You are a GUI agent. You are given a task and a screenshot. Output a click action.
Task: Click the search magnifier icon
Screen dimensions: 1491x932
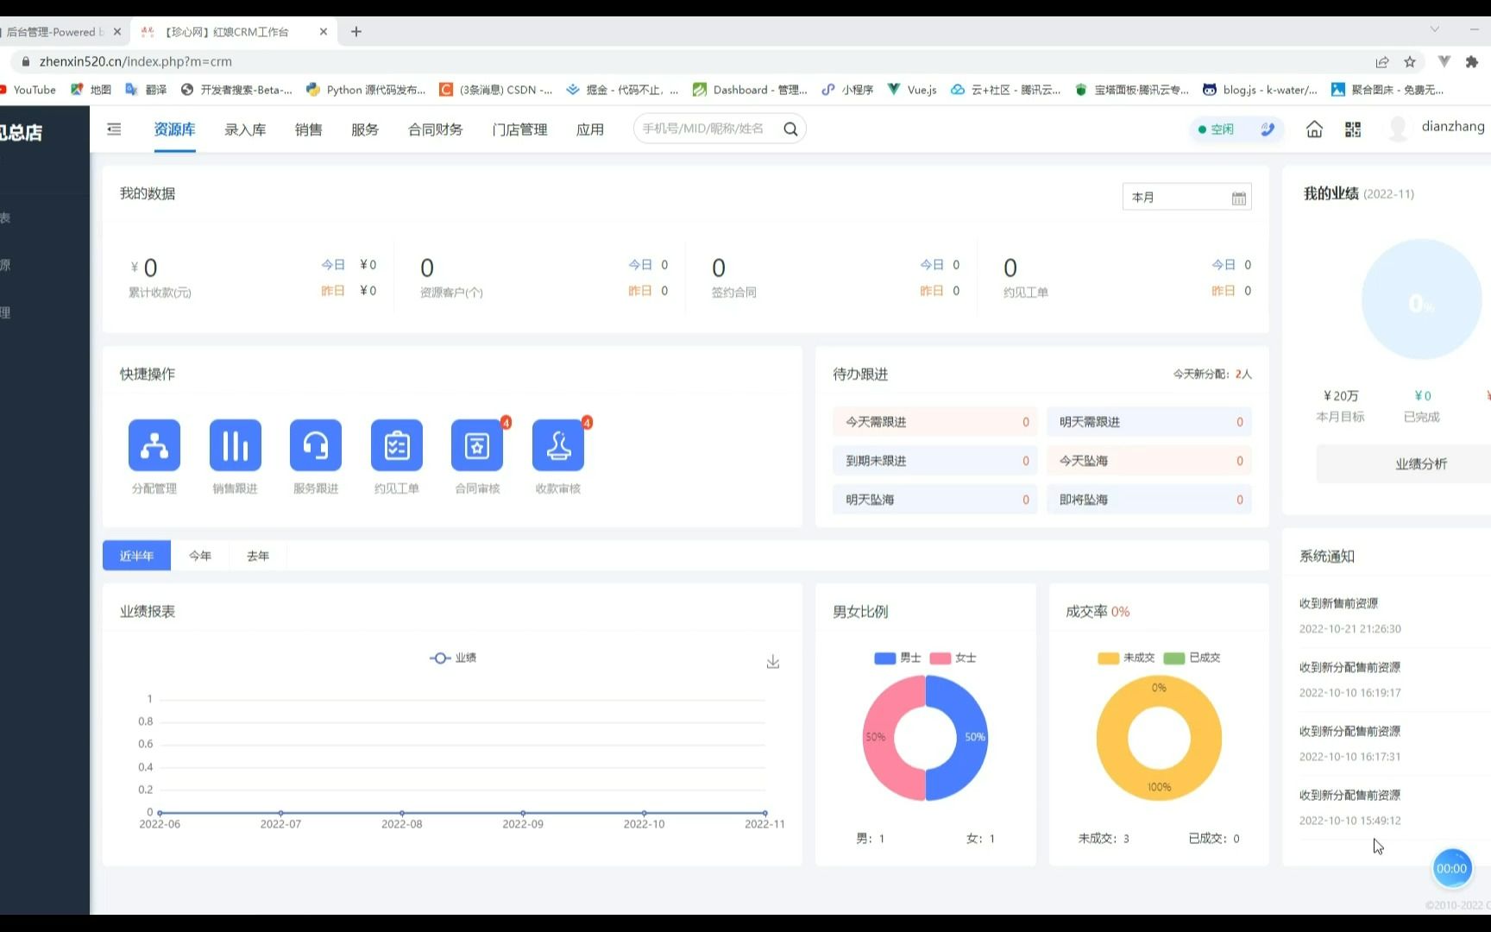[x=790, y=129]
